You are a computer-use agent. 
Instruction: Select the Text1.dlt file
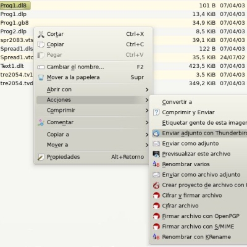(x=12, y=66)
